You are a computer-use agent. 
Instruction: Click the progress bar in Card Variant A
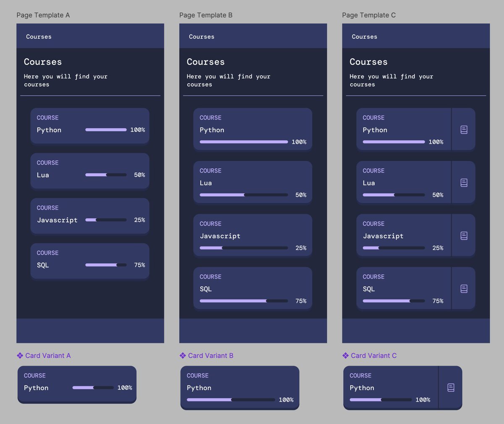pos(93,387)
